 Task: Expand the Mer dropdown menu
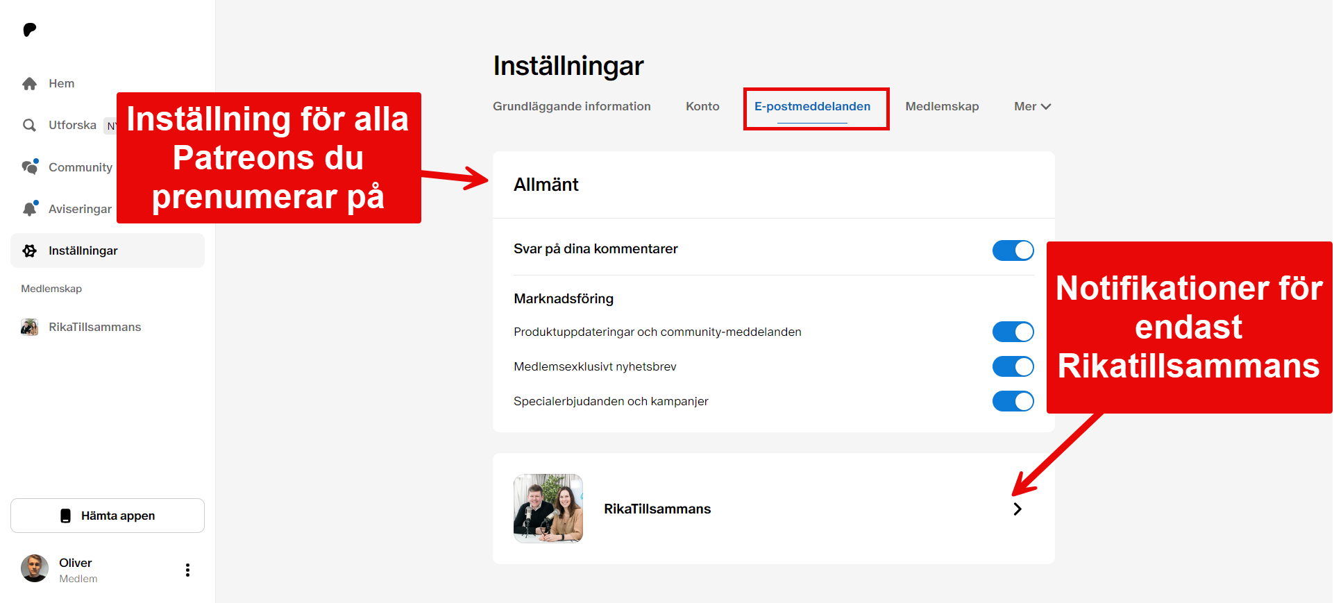1032,106
